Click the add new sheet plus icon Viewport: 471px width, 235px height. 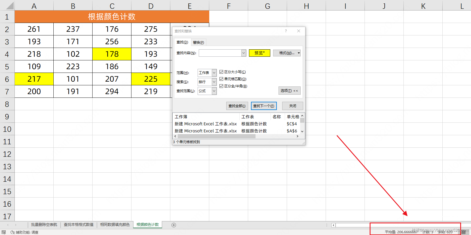pyautogui.click(x=174, y=225)
